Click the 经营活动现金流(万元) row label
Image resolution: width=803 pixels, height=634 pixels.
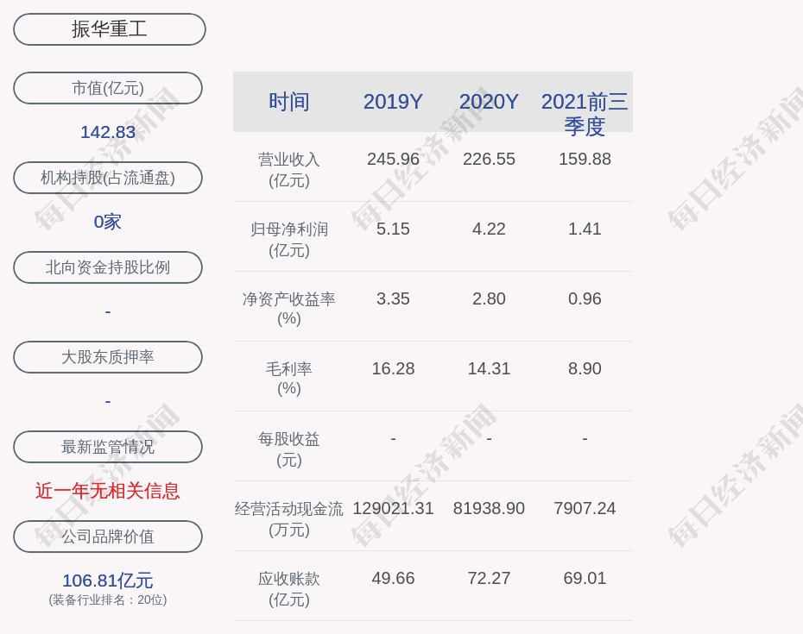tap(289, 518)
